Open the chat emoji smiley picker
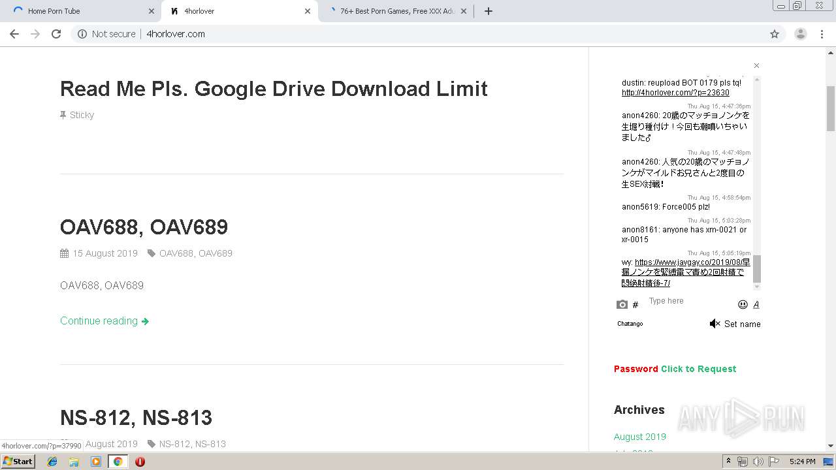The height and width of the screenshot is (470, 836). click(x=743, y=304)
